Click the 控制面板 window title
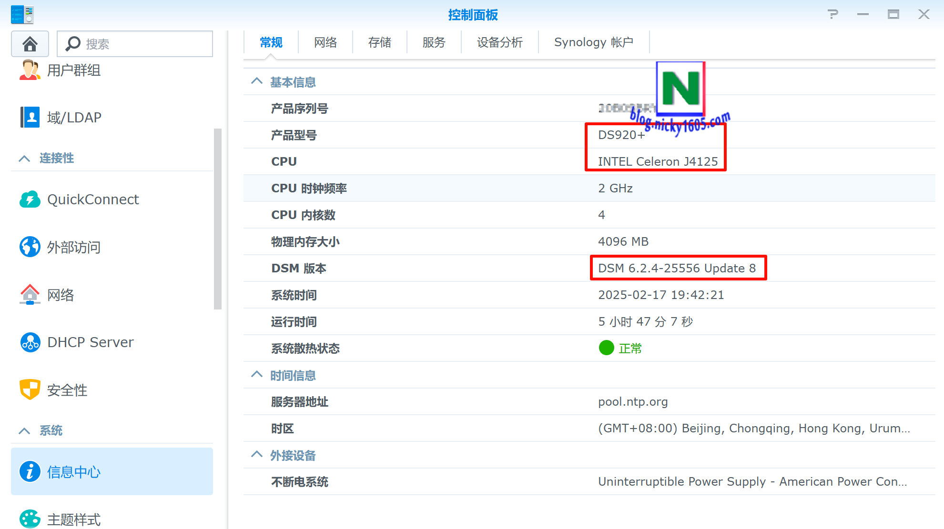This screenshot has width=944, height=529. [x=473, y=15]
